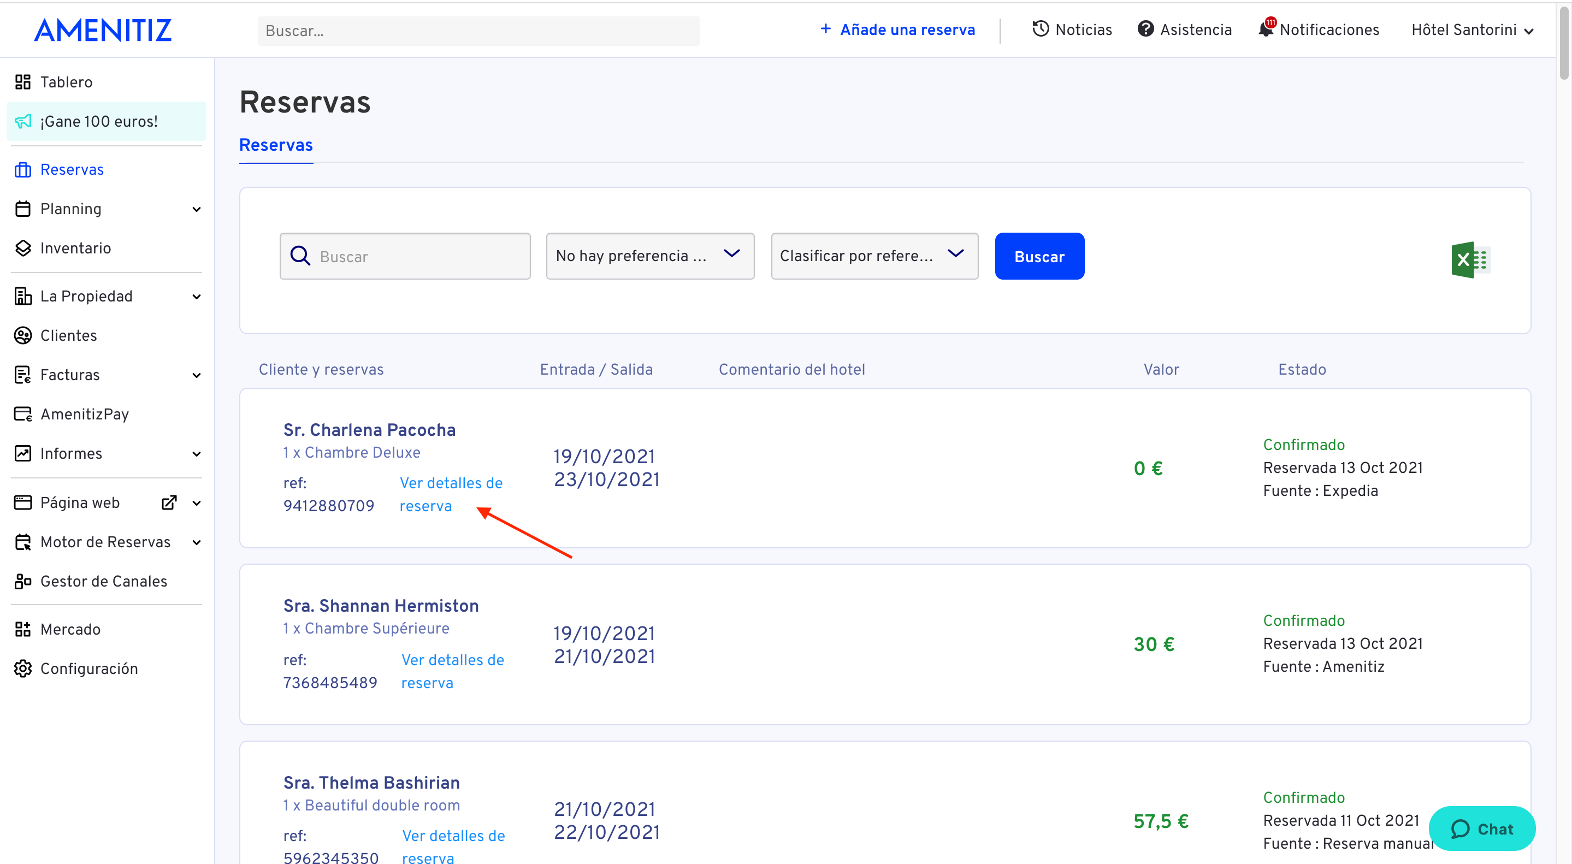Viewport: 1572px width, 864px height.
Task: Click the Página web browser icon
Action: tap(22, 502)
